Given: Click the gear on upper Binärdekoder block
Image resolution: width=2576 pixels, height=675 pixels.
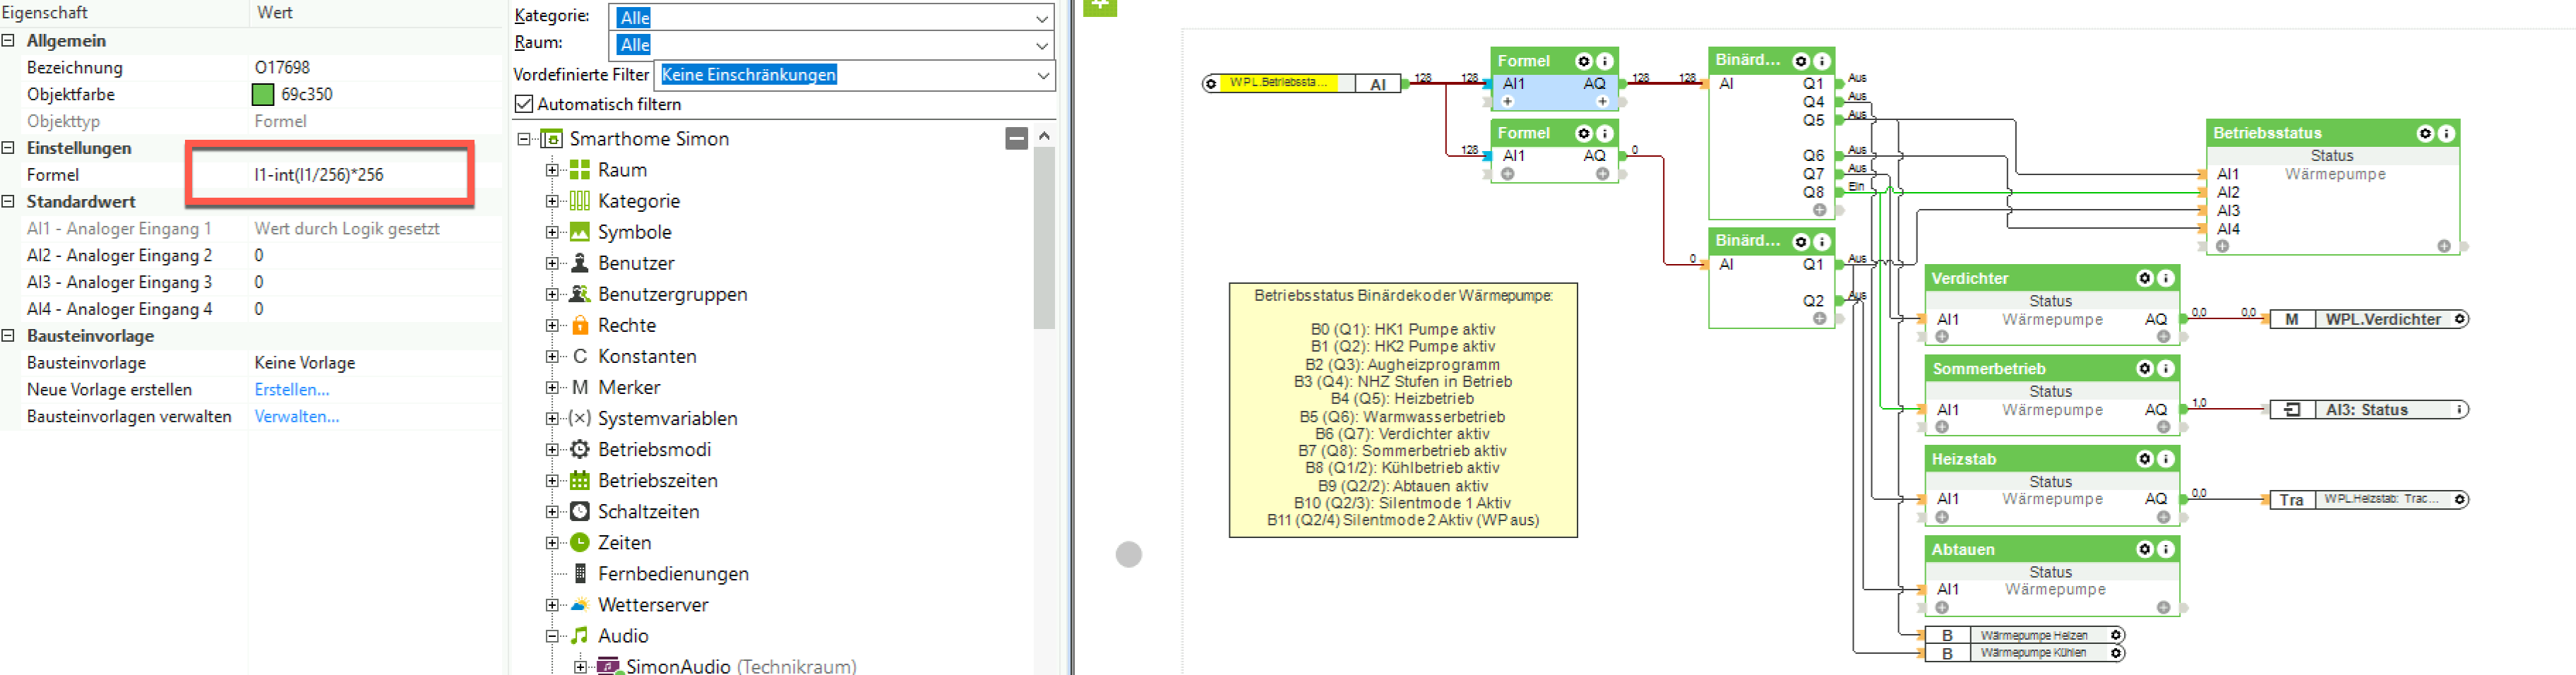Looking at the screenshot, I should 1800,61.
